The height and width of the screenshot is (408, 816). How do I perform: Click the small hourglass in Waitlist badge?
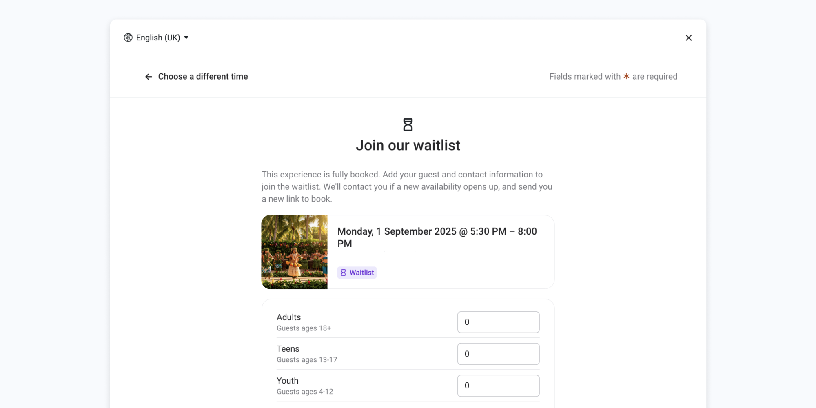(343, 273)
